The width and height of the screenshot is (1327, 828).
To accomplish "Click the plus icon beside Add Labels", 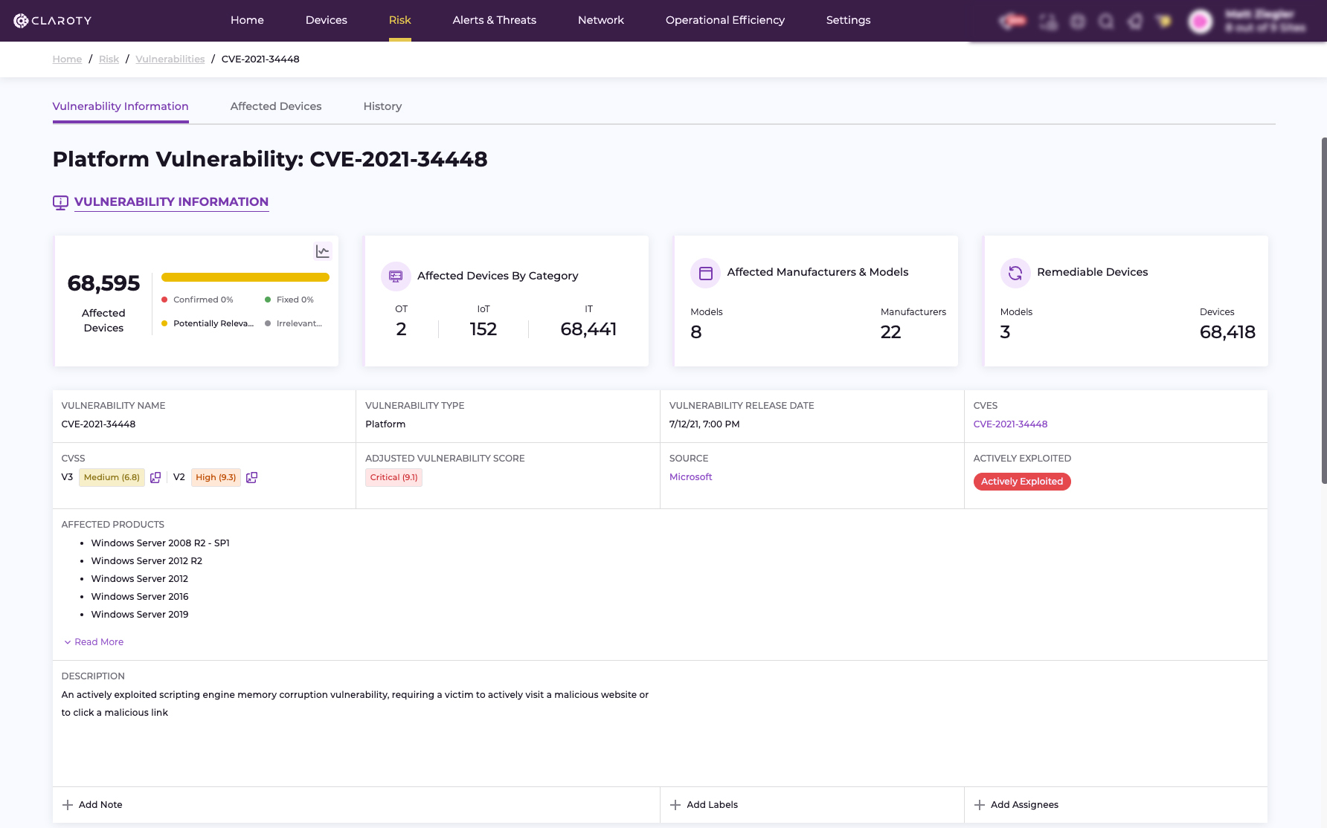I will 675,805.
